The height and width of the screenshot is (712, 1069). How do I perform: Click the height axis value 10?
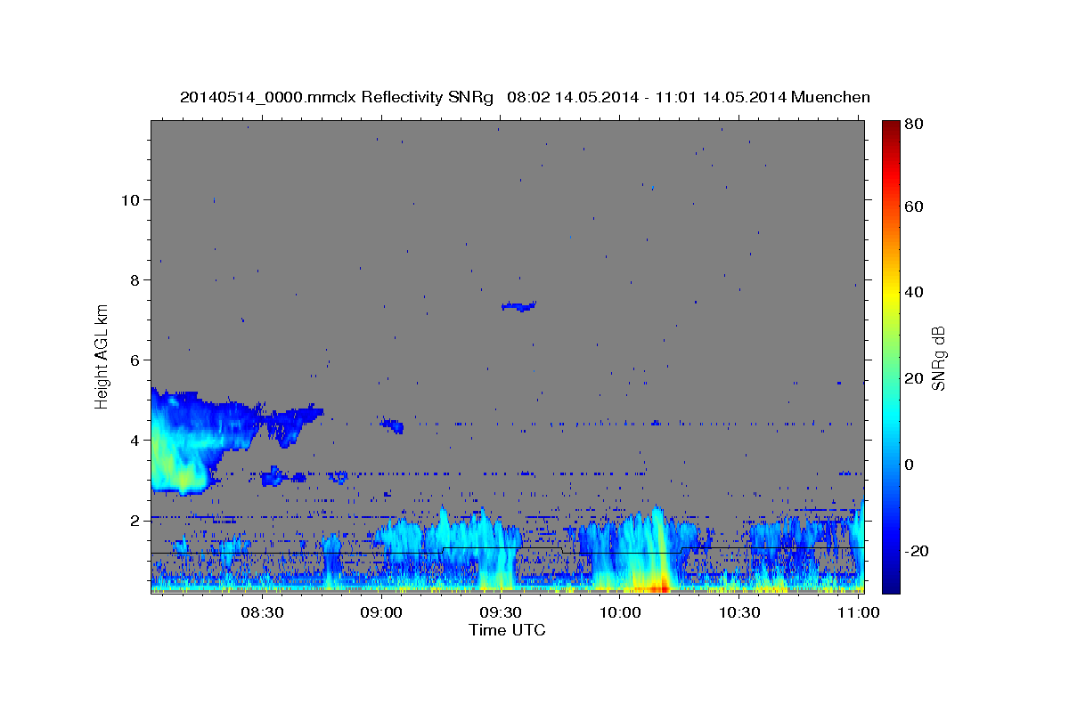click(130, 199)
